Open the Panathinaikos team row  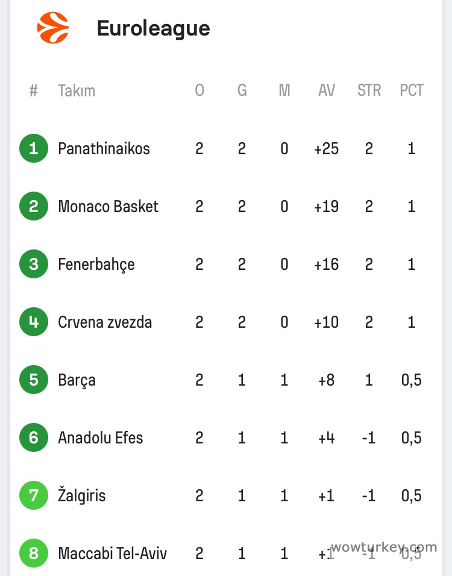click(104, 148)
